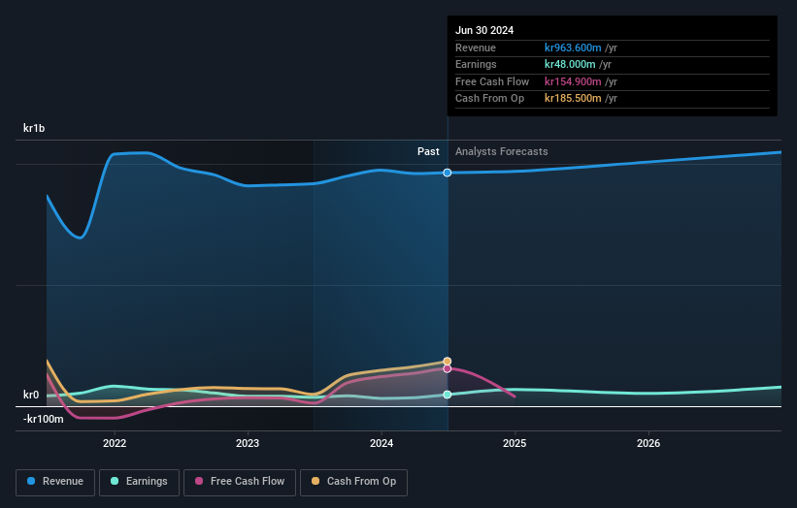Click the Free Cash Flow label in tooltip

492,81
